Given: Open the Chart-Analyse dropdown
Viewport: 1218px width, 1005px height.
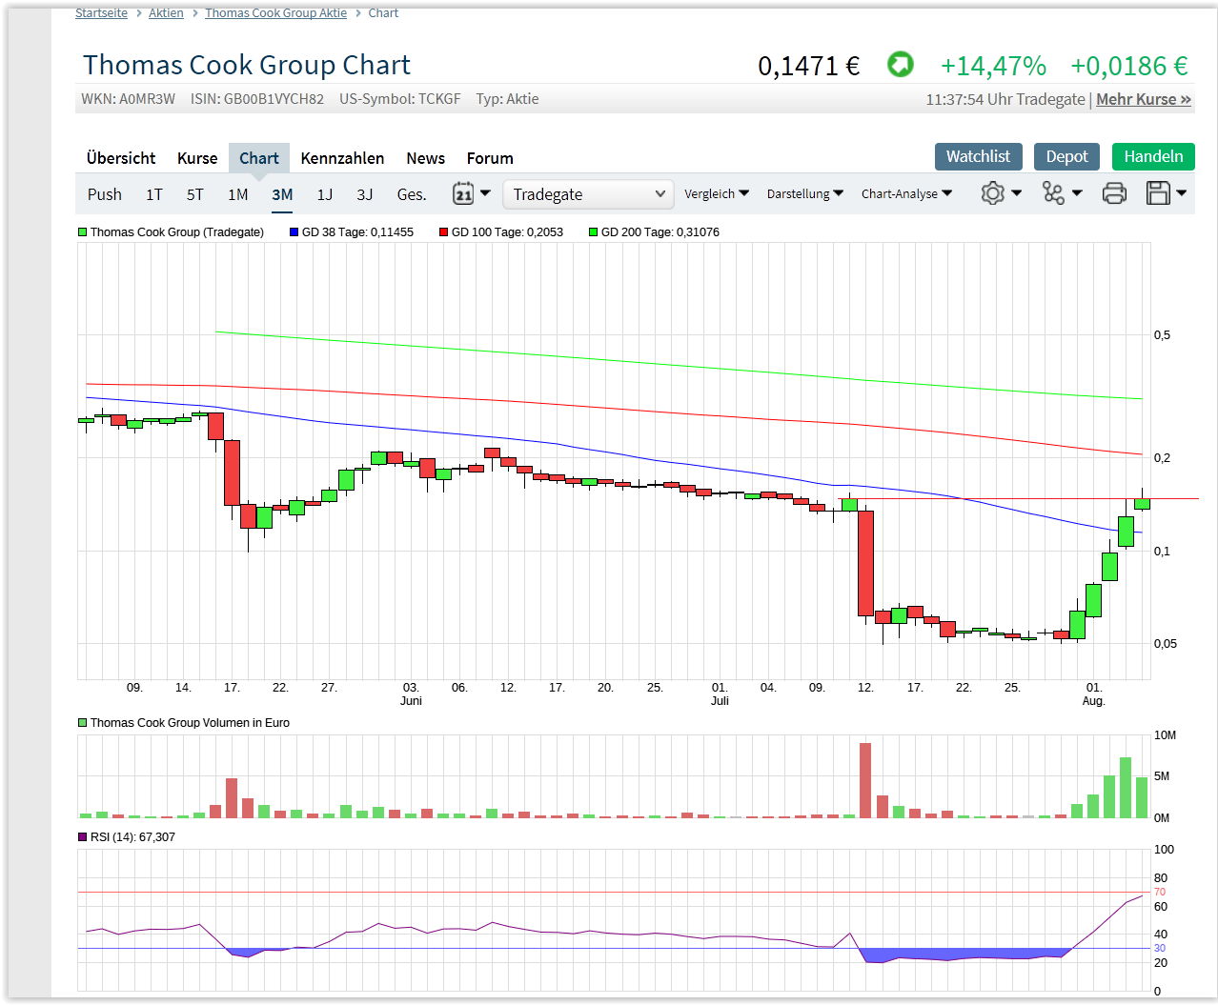Looking at the screenshot, I should tap(905, 193).
